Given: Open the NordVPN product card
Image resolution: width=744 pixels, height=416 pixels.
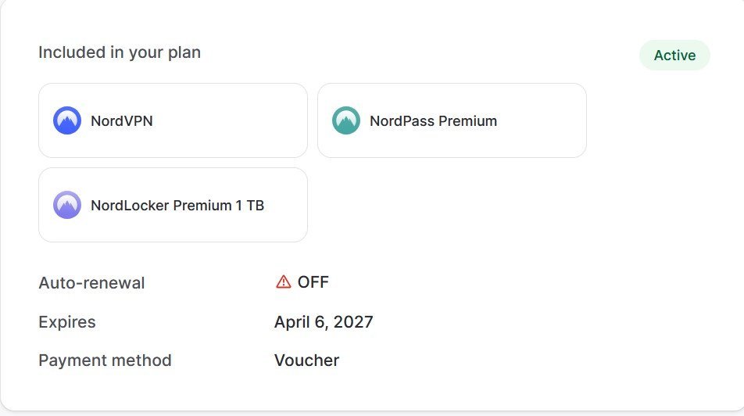Looking at the screenshot, I should click(173, 120).
